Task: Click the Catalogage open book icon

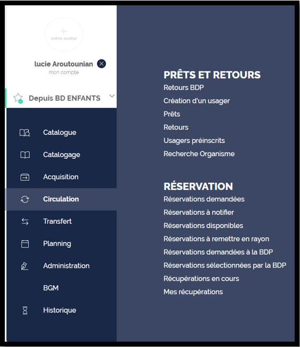Action: tap(25, 155)
